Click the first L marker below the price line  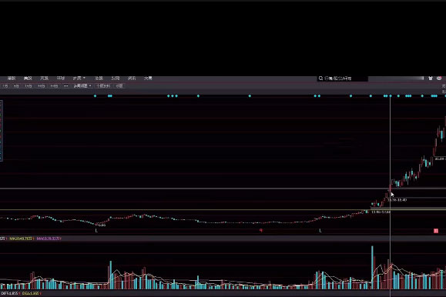pos(96,231)
